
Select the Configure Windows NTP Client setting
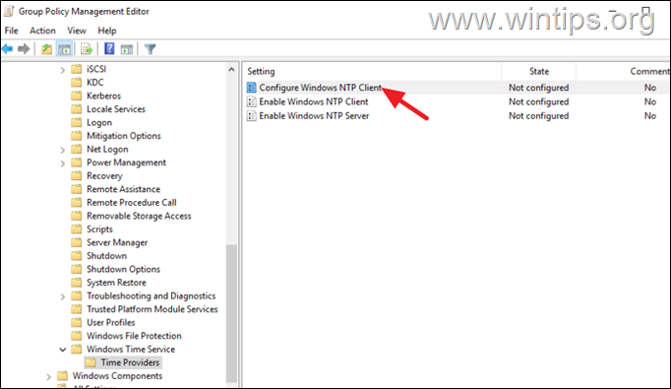tap(320, 88)
